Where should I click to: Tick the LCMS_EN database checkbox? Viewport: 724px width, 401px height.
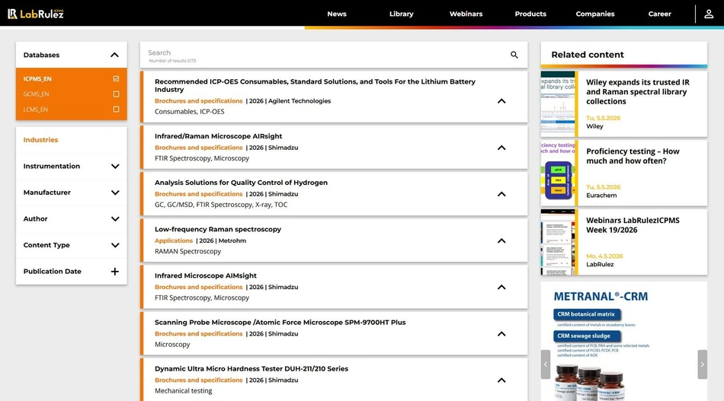[116, 110]
